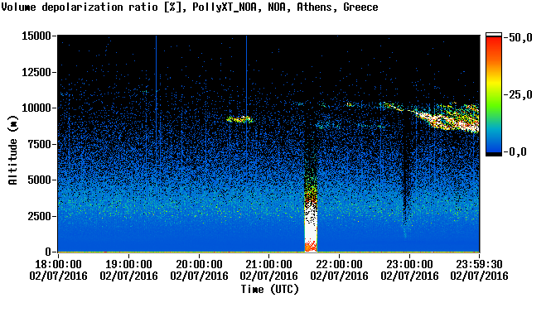
Task: Click the 15000 altitude axis label
Action: [x=36, y=36]
